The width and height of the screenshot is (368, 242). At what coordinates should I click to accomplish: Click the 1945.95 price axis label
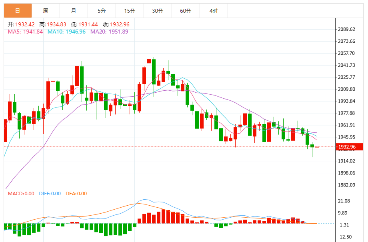coord(346,137)
